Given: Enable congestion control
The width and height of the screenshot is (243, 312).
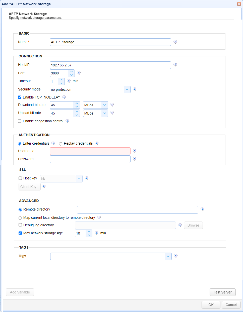Looking at the screenshot, I should pos(20,121).
